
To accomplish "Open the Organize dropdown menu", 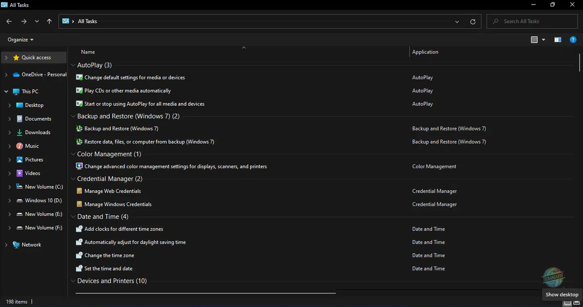I will (20, 40).
